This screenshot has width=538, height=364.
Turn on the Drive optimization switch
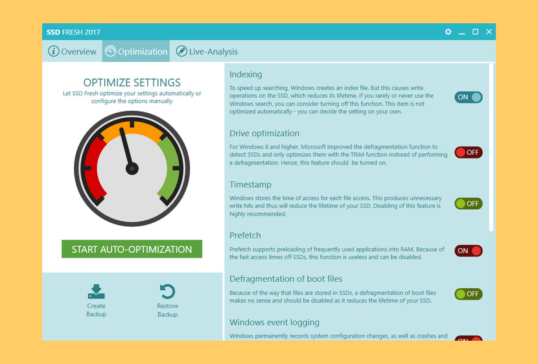click(469, 152)
